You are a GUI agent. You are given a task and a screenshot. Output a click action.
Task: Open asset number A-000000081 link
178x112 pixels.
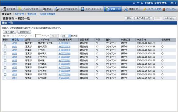click(64, 57)
